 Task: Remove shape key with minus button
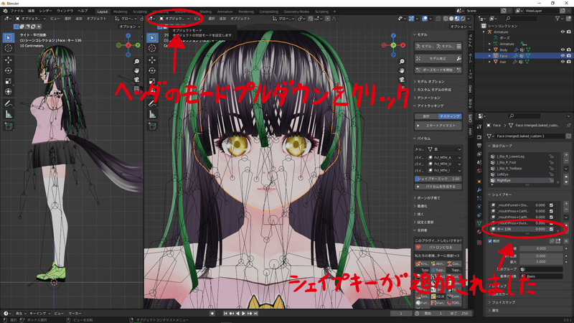pyautogui.click(x=566, y=210)
